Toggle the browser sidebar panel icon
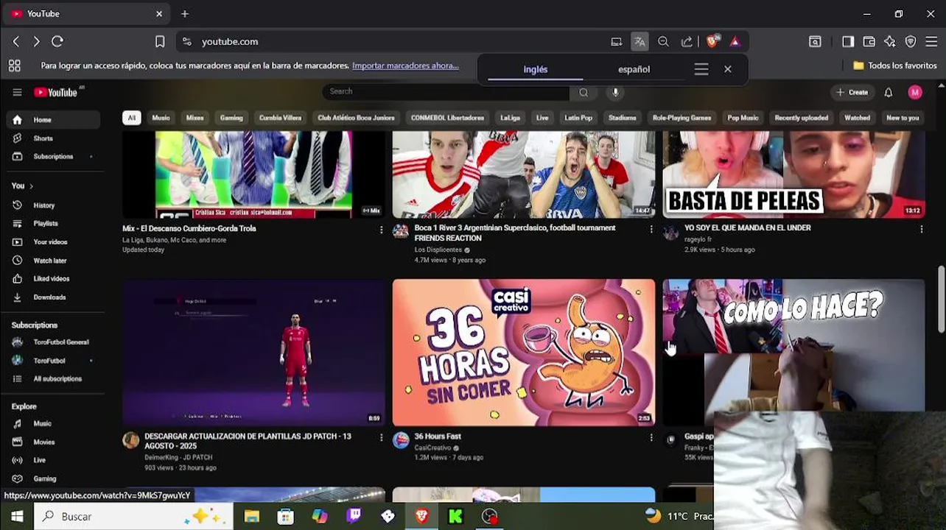The height and width of the screenshot is (530, 946). 848,42
